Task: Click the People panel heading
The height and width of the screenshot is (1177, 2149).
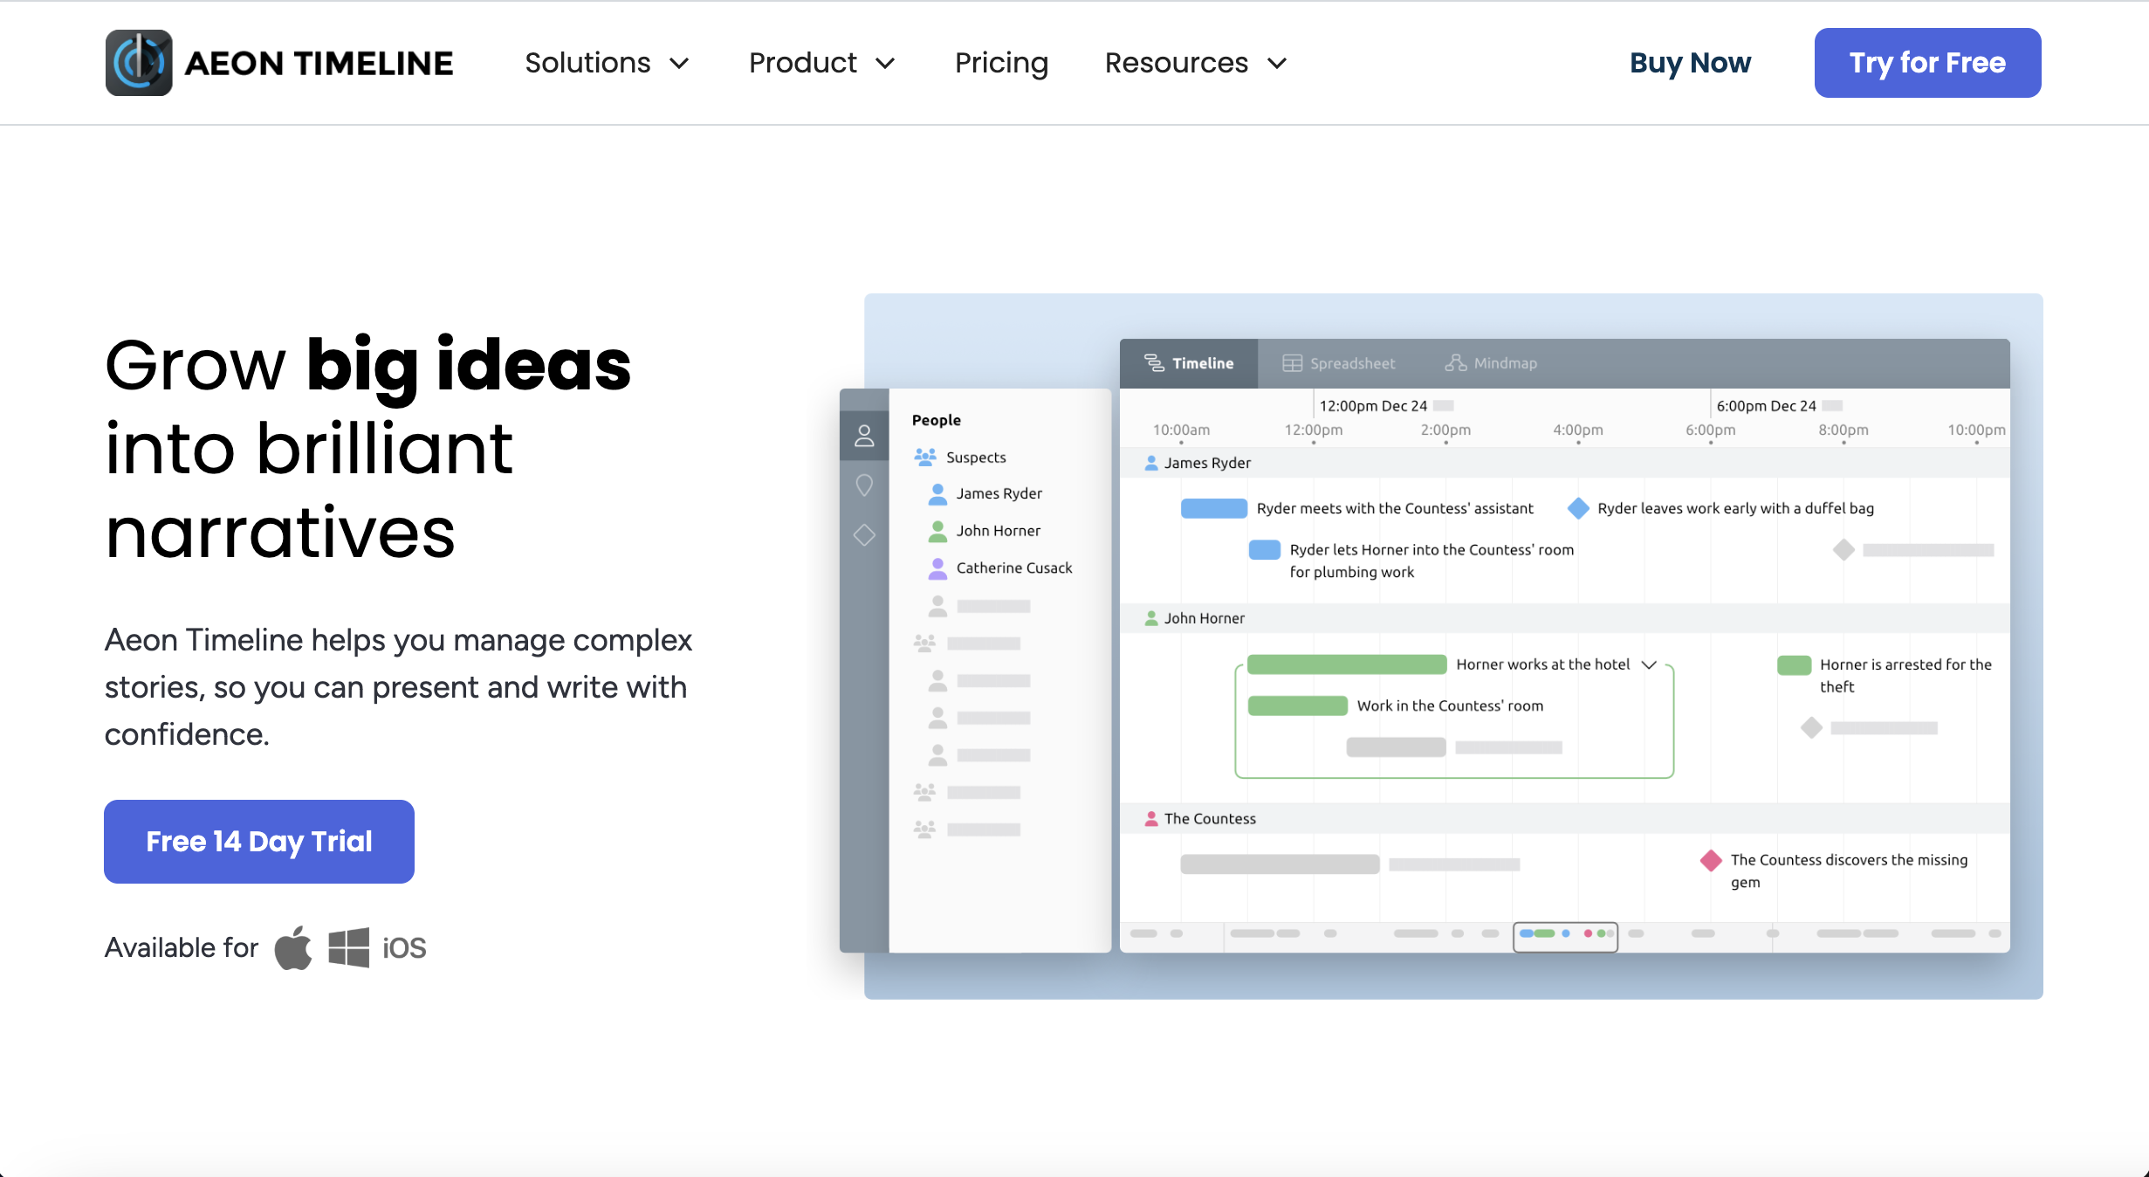Action: click(x=936, y=420)
